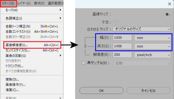Expand the 画像の回転(G) submenu
This screenshot has height=99, width=174.
click(32, 56)
